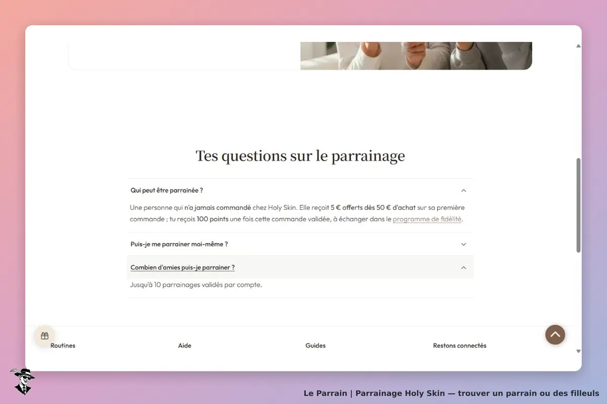Open the 'programme de fidélité' link
Viewport: 607px width, 404px height.
coord(427,219)
